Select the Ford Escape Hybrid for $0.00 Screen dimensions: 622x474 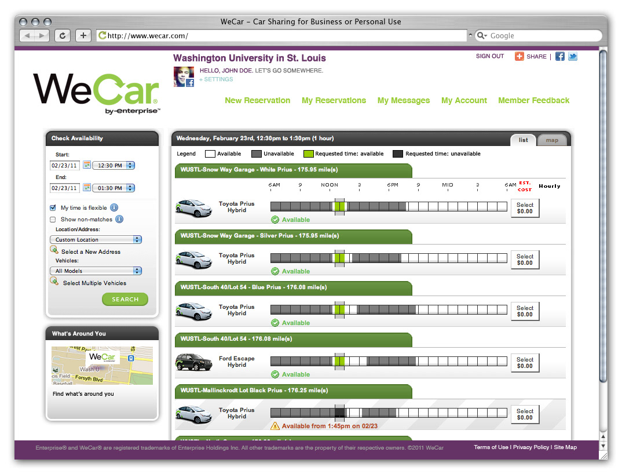(525, 363)
